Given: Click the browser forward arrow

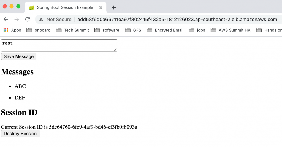Looking at the screenshot, I should pos(17,19).
